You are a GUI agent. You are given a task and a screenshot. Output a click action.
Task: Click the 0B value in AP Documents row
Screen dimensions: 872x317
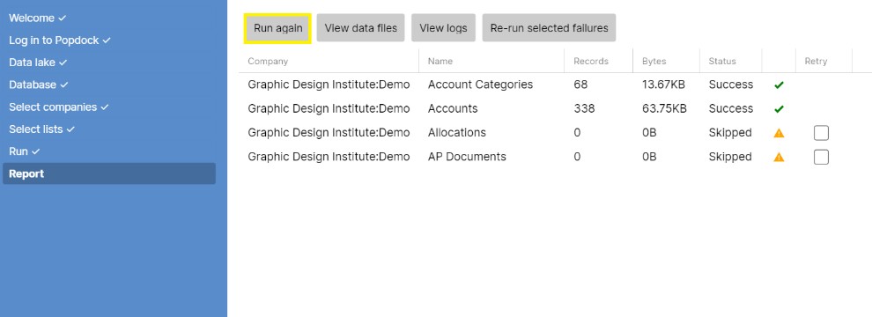[649, 157]
